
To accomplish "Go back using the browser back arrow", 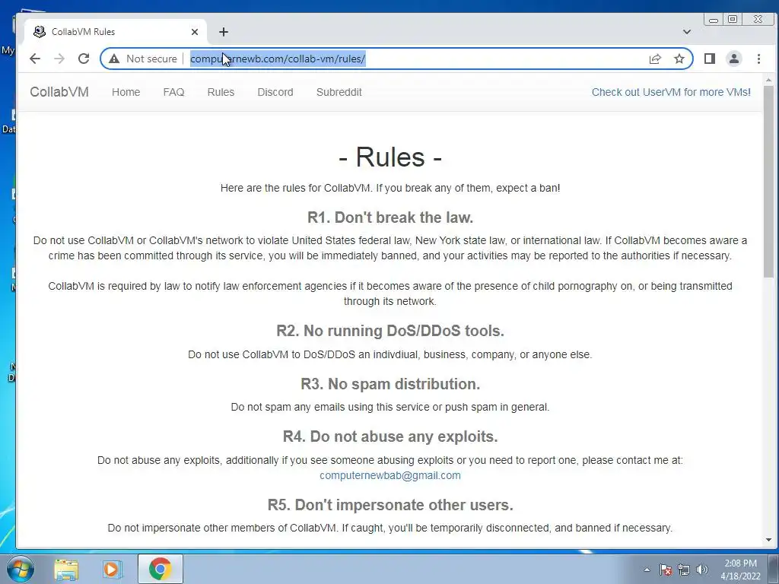I will click(35, 59).
